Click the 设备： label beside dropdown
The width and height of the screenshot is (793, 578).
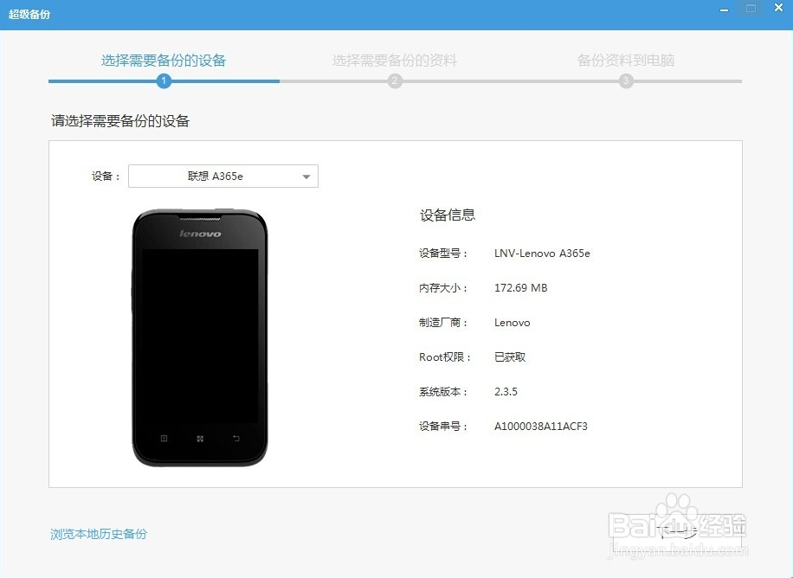tap(106, 176)
